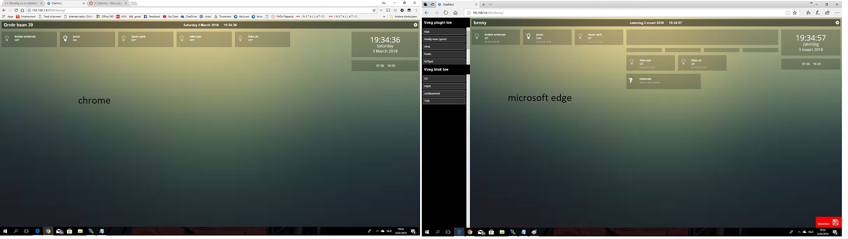Open Edge reading view icon
Screen dimensions: 848x239
788,13
